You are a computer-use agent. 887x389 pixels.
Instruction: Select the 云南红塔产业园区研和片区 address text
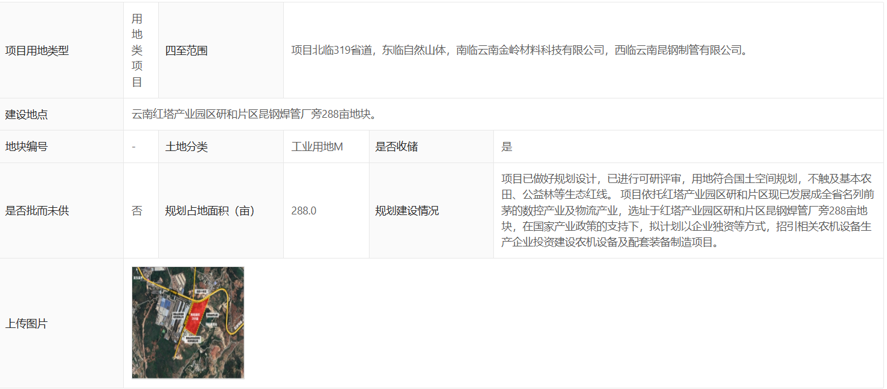254,115
